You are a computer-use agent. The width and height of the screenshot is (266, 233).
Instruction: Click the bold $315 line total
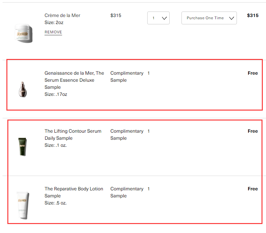[x=253, y=15]
